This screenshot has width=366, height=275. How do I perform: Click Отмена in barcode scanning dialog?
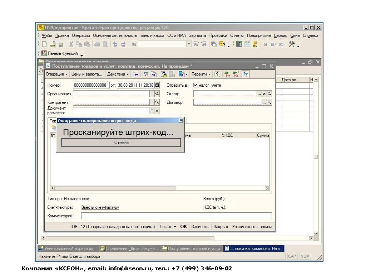tap(122, 143)
